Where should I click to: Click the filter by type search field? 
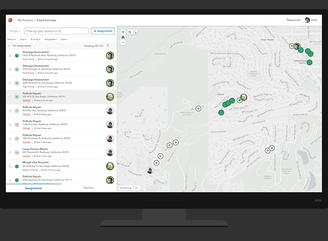56,31
